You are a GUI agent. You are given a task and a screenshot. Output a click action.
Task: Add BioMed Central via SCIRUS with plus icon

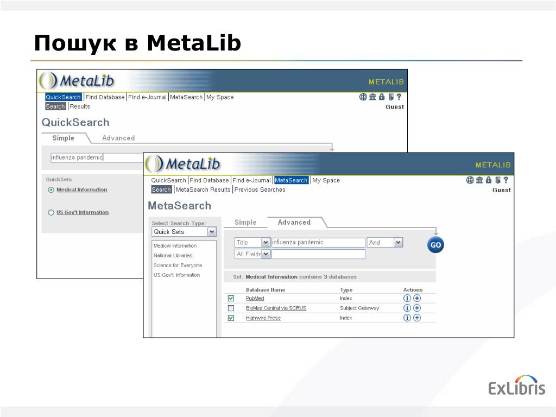417,308
